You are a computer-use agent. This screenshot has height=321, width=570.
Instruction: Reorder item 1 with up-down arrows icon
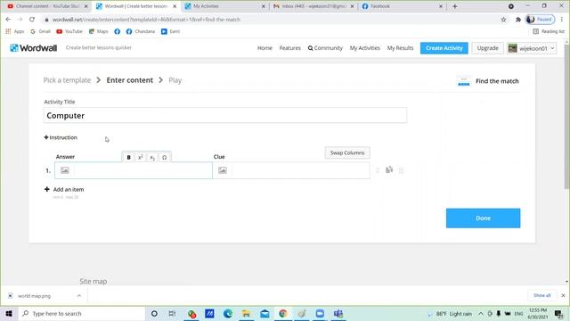click(378, 170)
